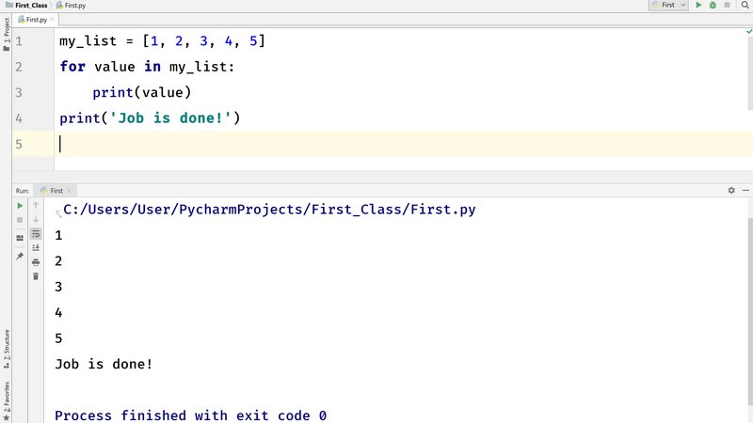Switch to the First.py editor tab
The image size is (753, 423).
click(38, 19)
